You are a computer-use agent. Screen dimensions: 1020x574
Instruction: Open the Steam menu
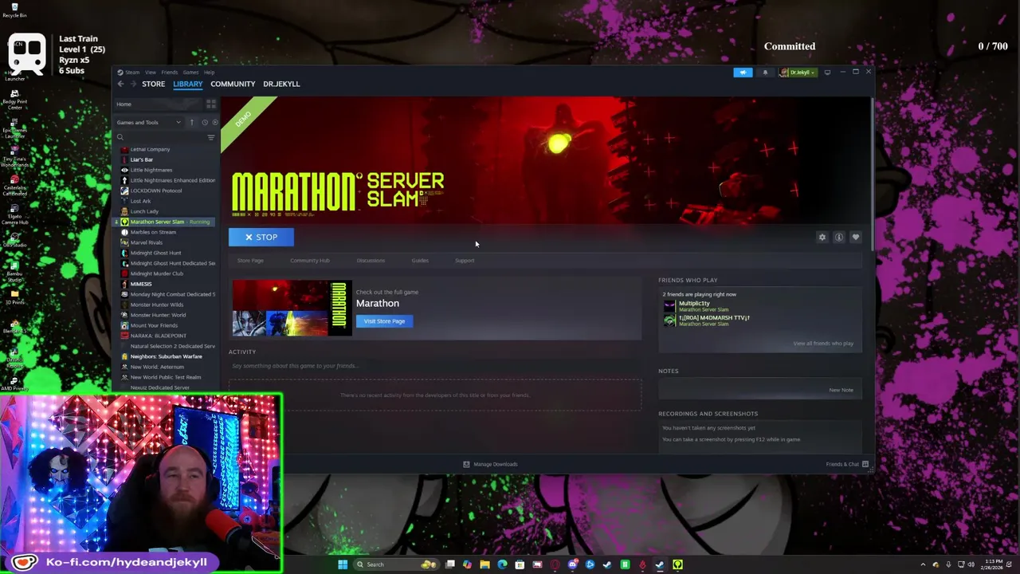[132, 73]
